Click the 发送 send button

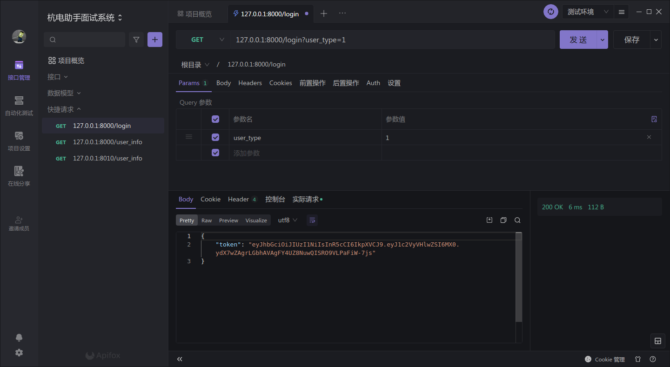pos(578,40)
